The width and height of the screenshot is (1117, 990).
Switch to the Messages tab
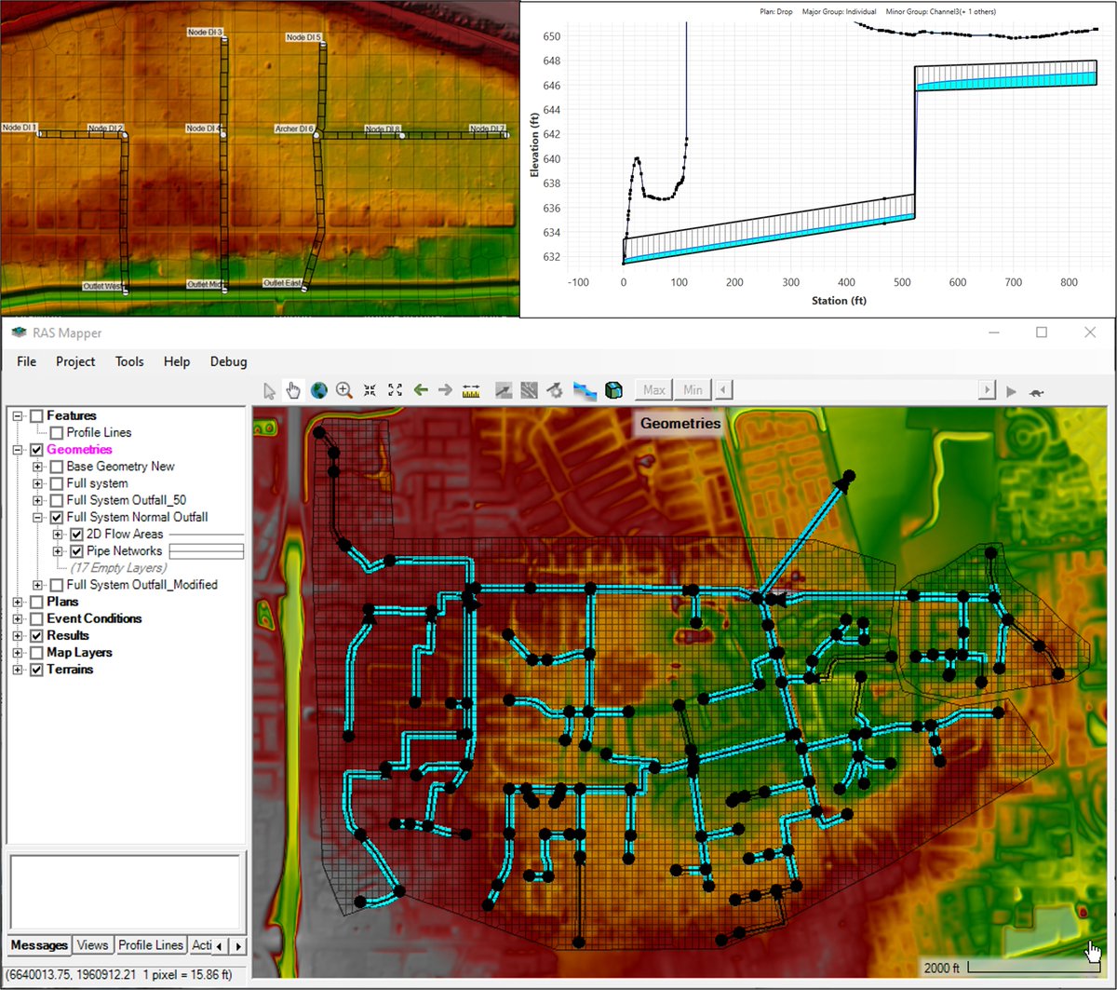[x=39, y=945]
